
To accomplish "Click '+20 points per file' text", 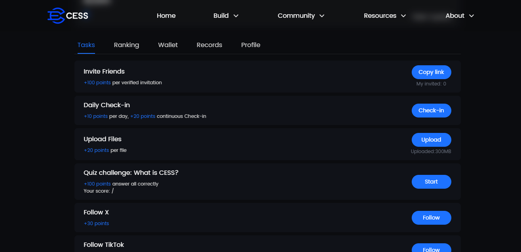I will [x=105, y=150].
